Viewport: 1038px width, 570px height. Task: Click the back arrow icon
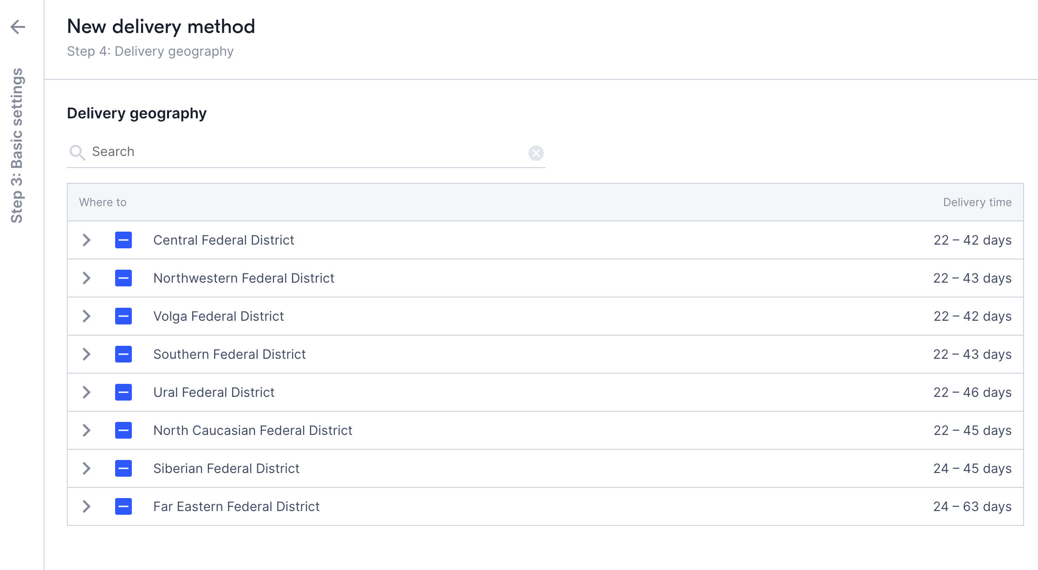18,27
